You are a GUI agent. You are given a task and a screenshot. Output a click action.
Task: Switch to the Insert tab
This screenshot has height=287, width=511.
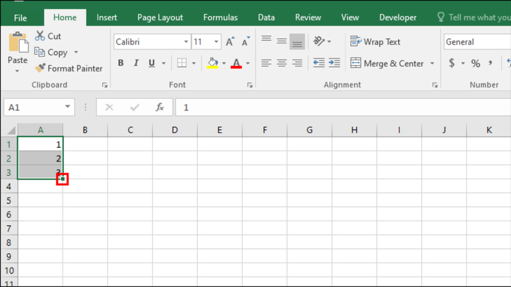[x=107, y=18]
